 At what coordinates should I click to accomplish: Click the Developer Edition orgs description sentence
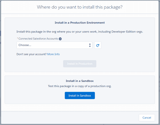(x=80, y=32)
